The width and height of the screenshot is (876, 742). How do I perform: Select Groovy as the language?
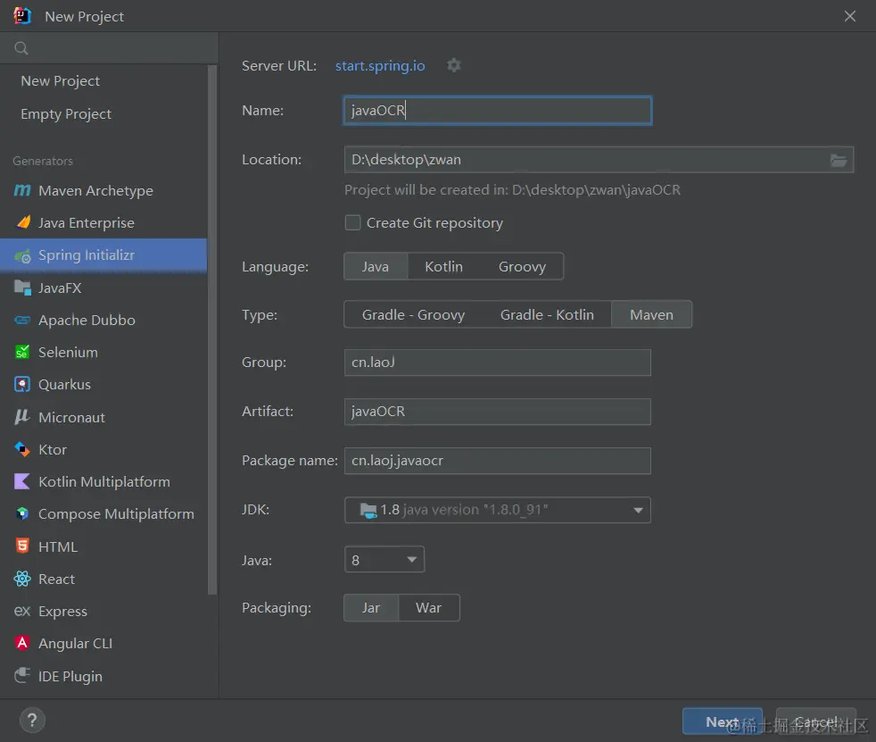point(522,267)
